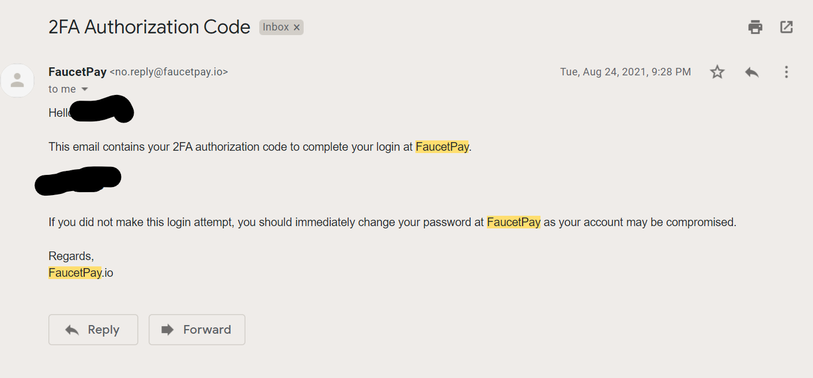The height and width of the screenshot is (378, 813).
Task: Expand the "to me" recipient details arrow
Action: pos(85,89)
